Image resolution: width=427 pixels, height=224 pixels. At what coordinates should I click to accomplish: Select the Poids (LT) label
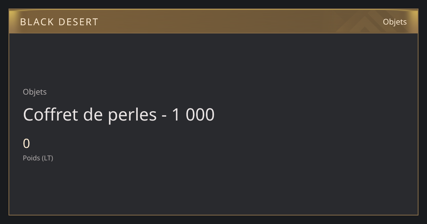[38, 158]
